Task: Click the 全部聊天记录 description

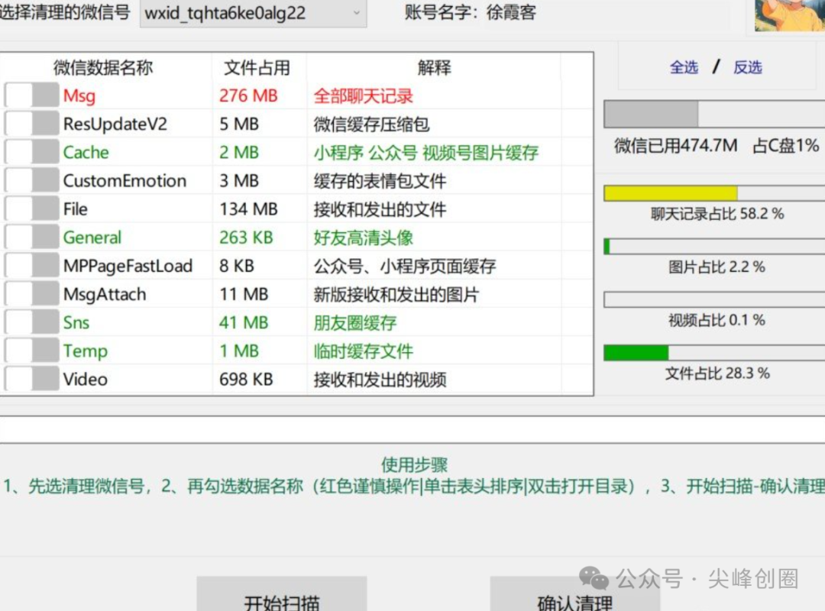Action: (x=363, y=96)
